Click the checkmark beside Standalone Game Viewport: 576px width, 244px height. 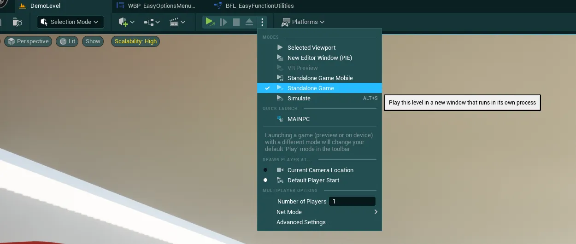point(267,88)
